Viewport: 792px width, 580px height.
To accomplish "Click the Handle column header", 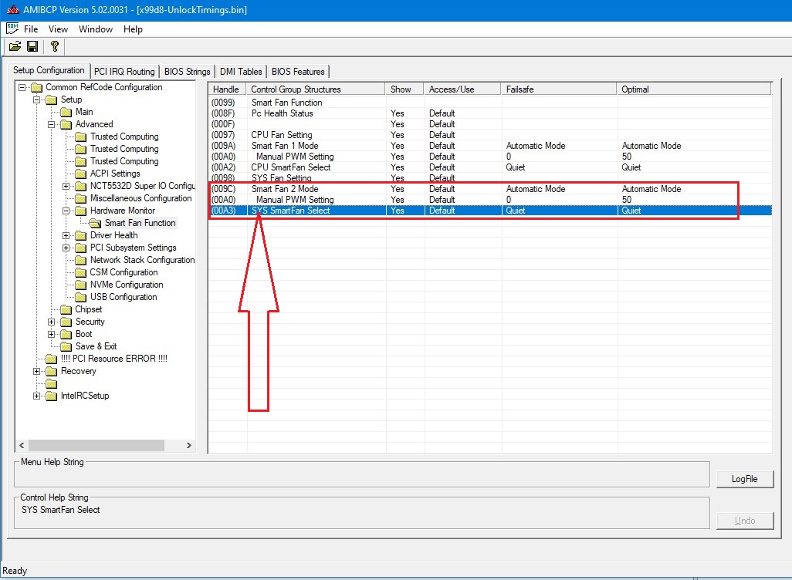I will tap(227, 89).
